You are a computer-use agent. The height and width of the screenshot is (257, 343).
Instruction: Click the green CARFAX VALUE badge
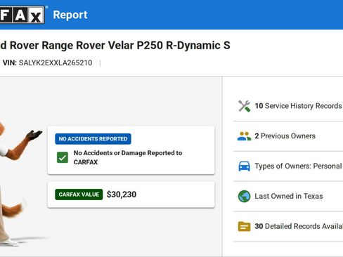tap(79, 195)
